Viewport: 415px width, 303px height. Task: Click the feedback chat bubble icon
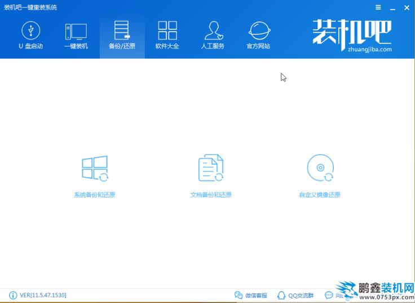click(x=329, y=295)
